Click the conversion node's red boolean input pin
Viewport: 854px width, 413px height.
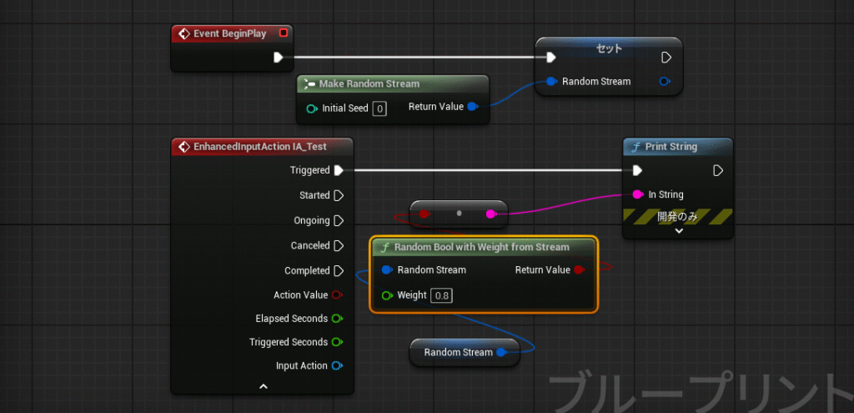point(424,214)
